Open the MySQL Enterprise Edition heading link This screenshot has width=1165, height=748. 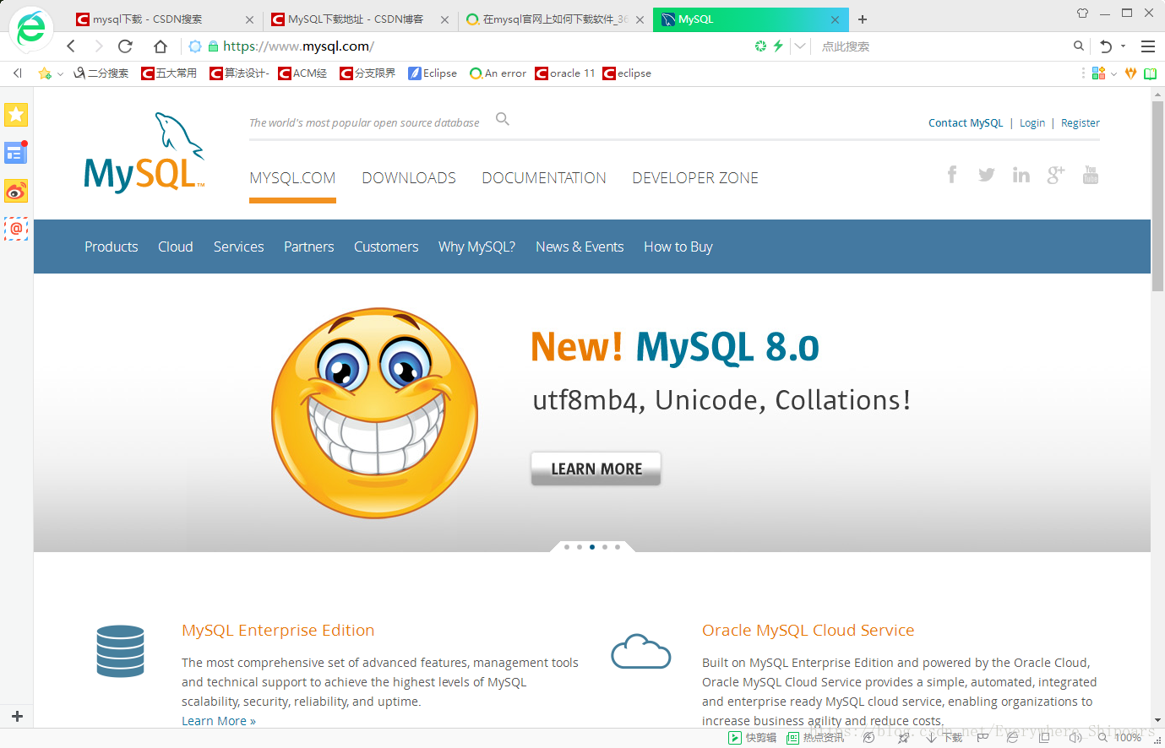click(x=278, y=631)
